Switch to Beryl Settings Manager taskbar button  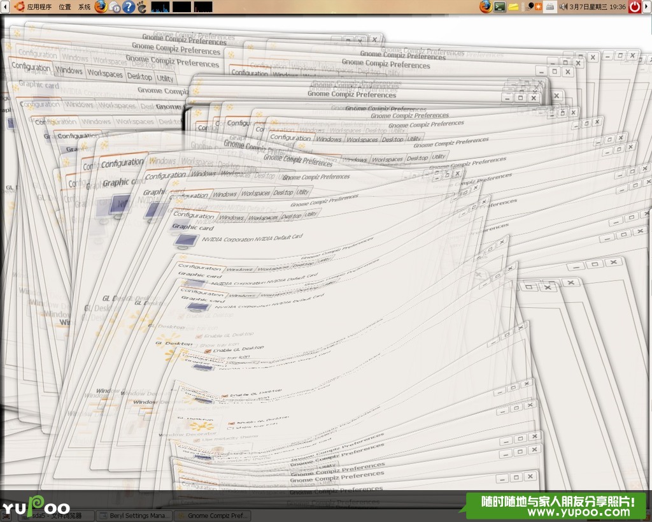click(x=135, y=516)
